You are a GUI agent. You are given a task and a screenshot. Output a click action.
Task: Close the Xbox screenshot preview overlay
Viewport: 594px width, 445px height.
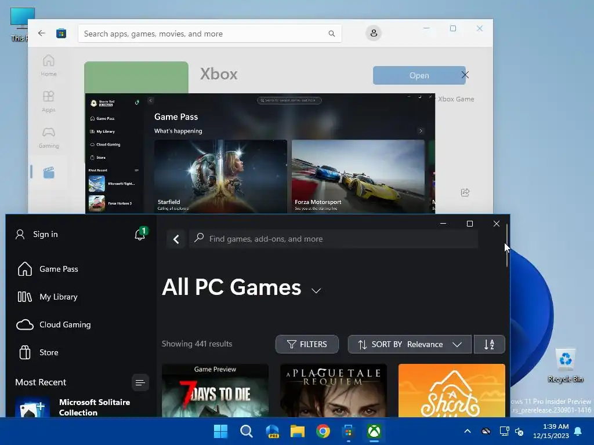[x=465, y=75]
